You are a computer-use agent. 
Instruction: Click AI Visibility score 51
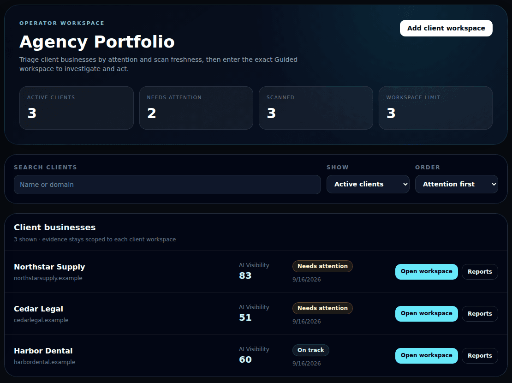[245, 317]
